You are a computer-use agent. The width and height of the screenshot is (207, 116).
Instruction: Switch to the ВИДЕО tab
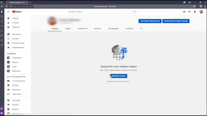pos(68,29)
